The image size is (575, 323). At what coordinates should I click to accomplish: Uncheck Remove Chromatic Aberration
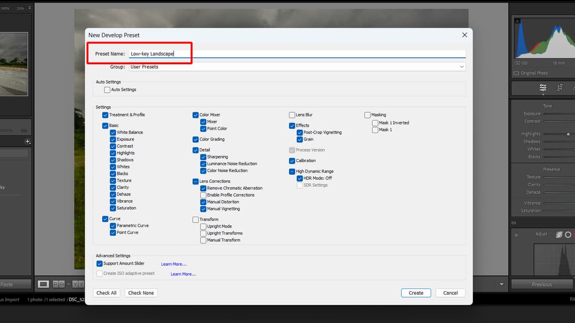coord(203,189)
